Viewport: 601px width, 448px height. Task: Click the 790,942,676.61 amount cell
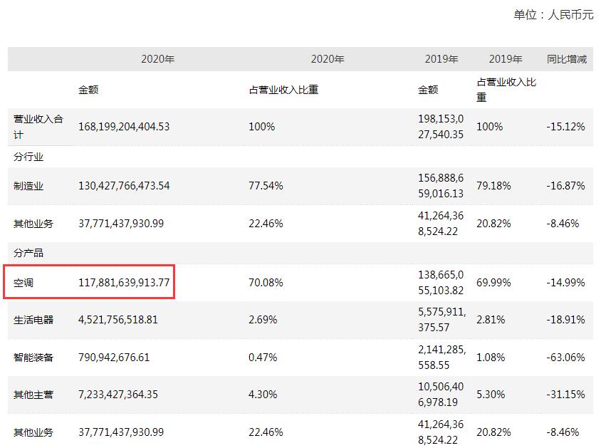[x=114, y=357]
